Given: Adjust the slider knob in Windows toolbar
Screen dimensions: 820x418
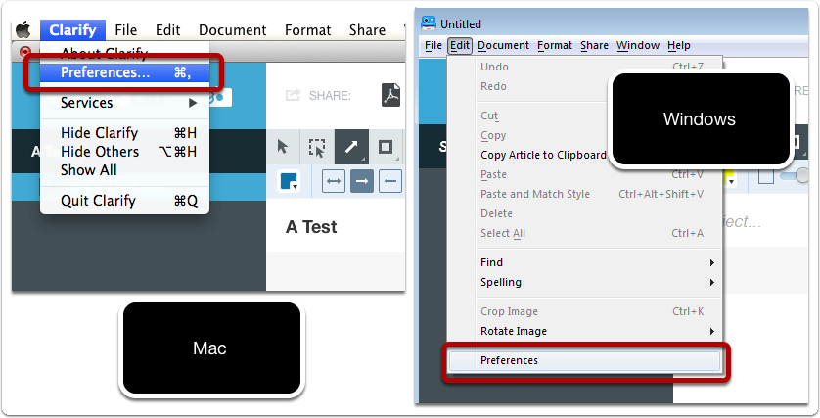Looking at the screenshot, I should click(801, 176).
